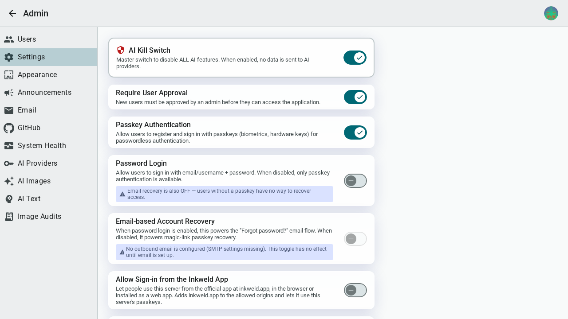Click the Announcements megaphone icon
The height and width of the screenshot is (319, 568).
pos(9,93)
